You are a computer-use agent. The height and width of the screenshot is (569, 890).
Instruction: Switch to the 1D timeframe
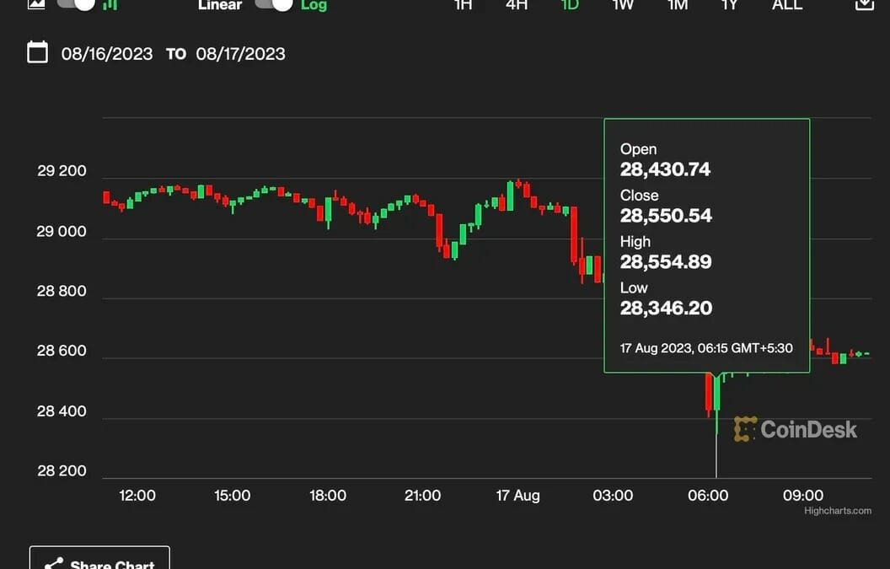[x=570, y=4]
